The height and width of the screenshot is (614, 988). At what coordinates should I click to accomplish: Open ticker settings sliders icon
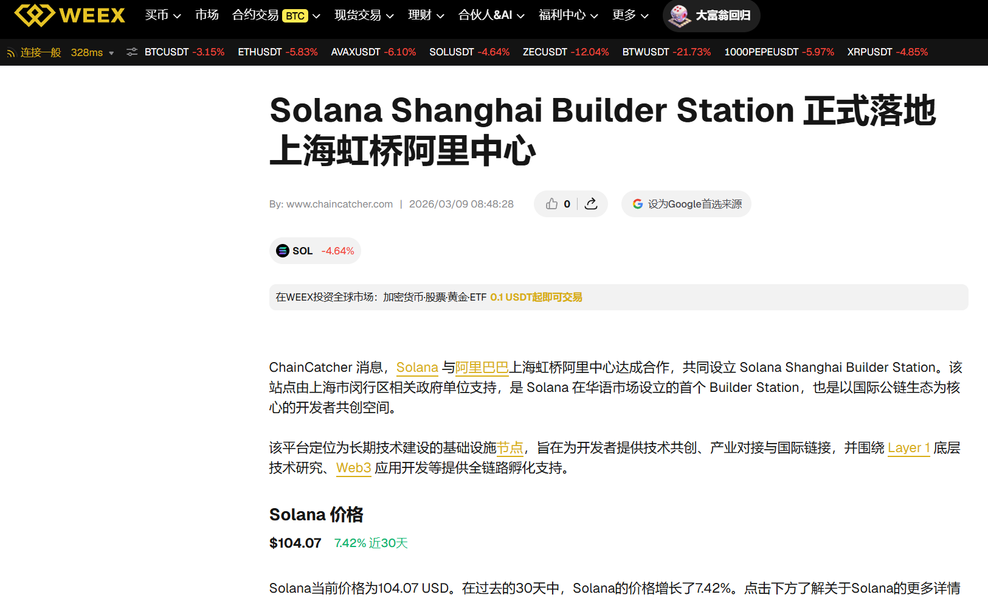(x=132, y=52)
